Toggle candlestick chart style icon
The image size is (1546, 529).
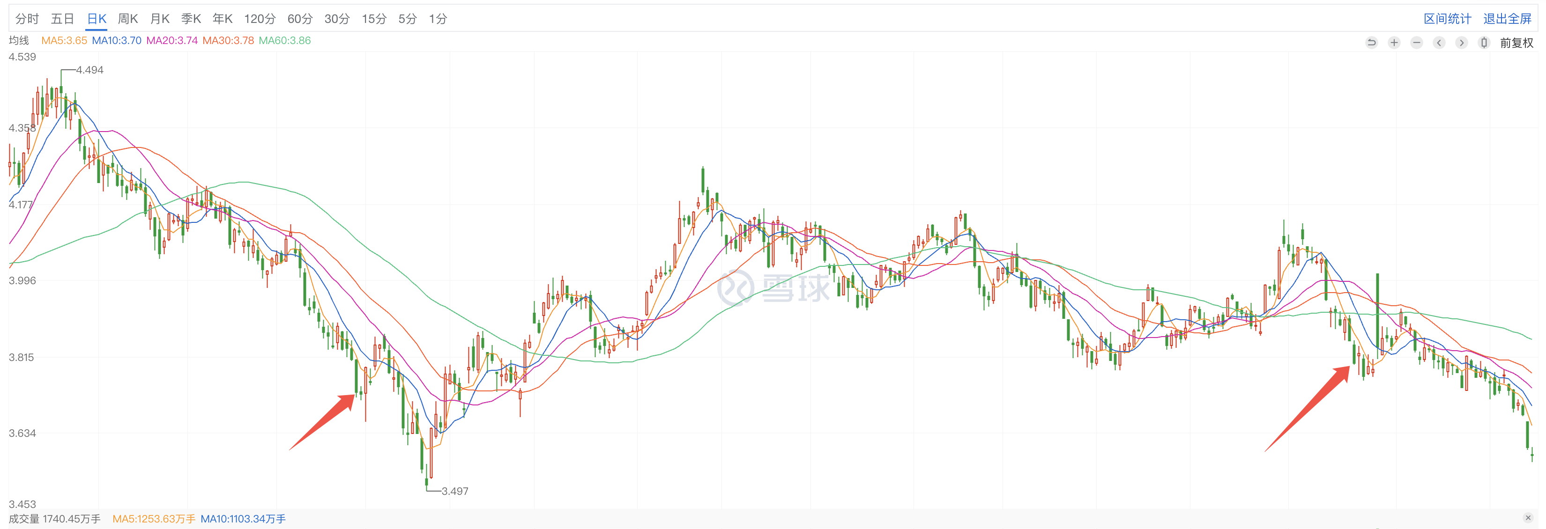(1484, 43)
